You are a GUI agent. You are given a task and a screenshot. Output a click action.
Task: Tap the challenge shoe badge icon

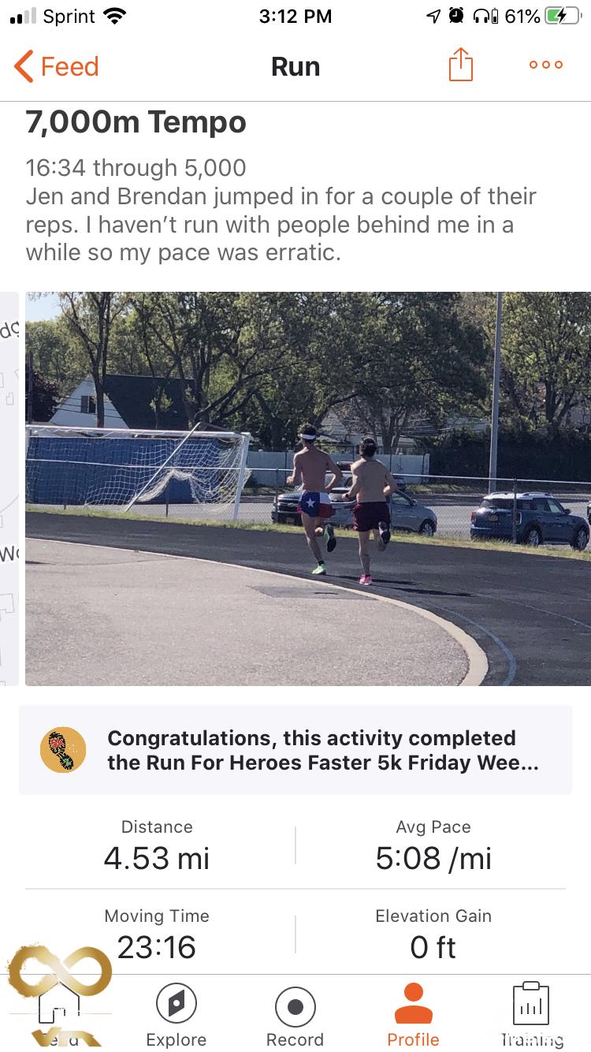(x=63, y=750)
